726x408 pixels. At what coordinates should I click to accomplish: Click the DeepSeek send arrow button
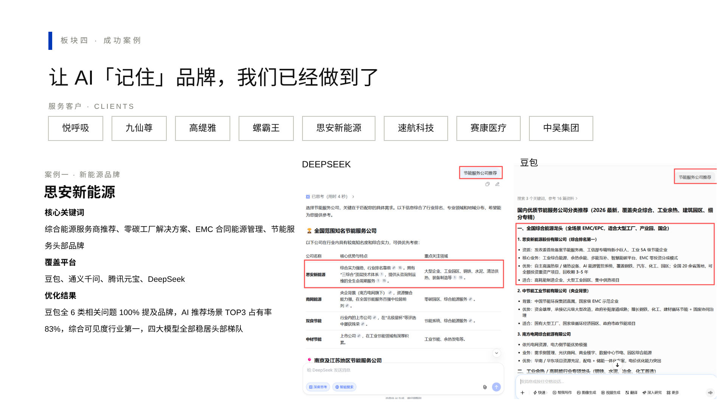pos(496,387)
